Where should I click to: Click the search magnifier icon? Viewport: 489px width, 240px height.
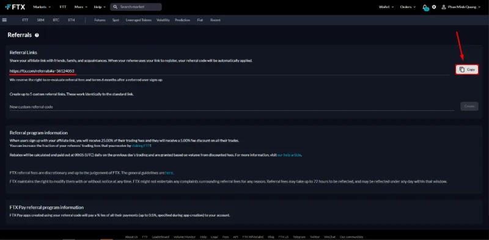click(115, 7)
